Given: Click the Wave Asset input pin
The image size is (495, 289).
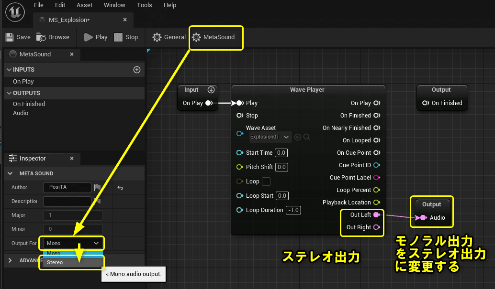Looking at the screenshot, I should click(240, 134).
